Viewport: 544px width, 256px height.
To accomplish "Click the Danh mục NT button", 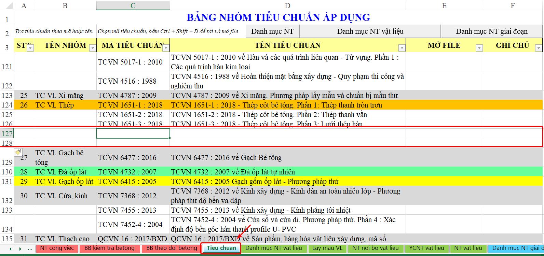I will 272,31.
